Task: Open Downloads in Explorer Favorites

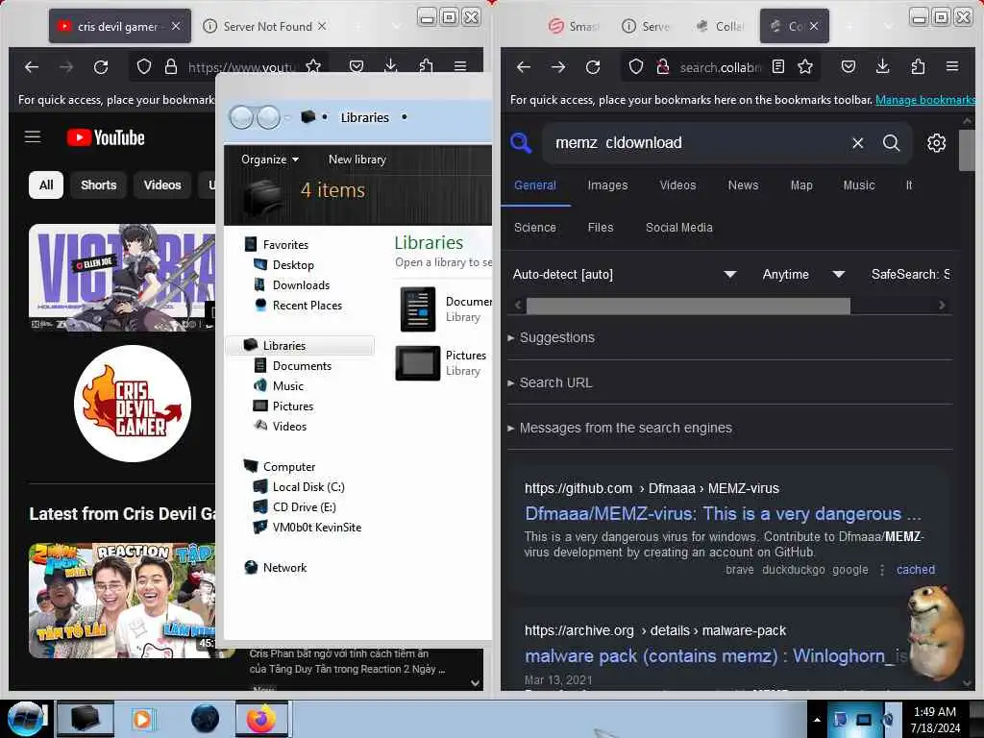Action: point(301,285)
